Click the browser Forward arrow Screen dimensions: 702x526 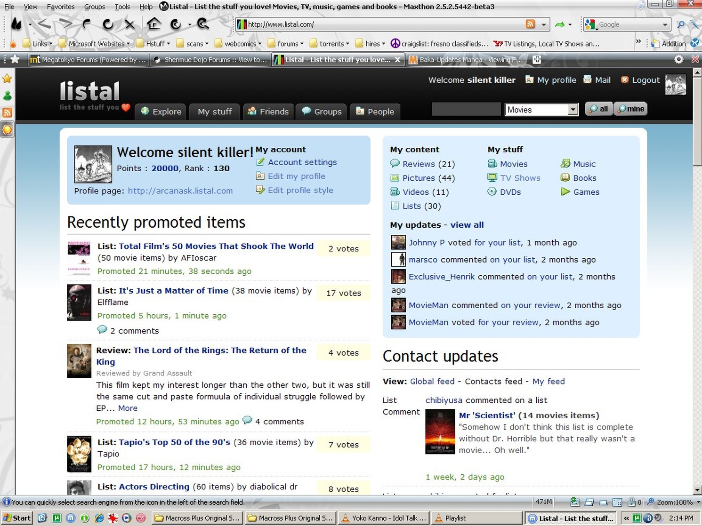click(65, 24)
